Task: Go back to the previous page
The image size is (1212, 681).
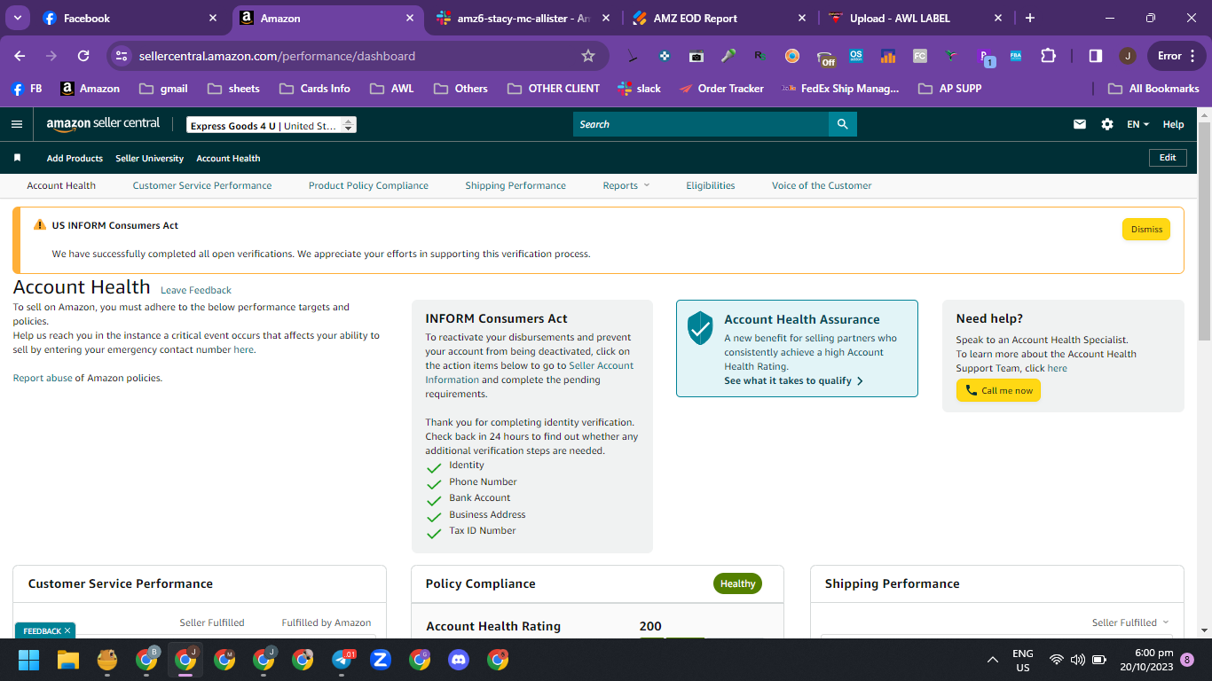Action: [20, 56]
